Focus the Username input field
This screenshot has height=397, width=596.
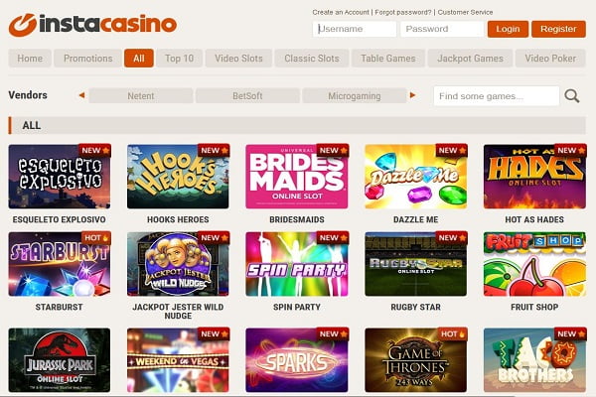(x=355, y=29)
